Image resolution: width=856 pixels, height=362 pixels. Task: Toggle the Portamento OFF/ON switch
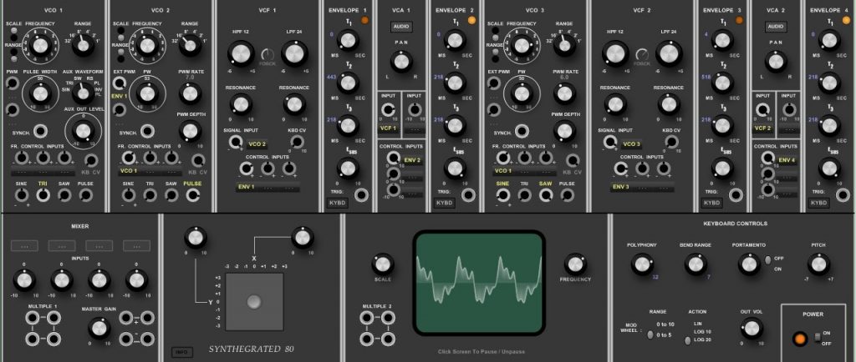tap(767, 260)
